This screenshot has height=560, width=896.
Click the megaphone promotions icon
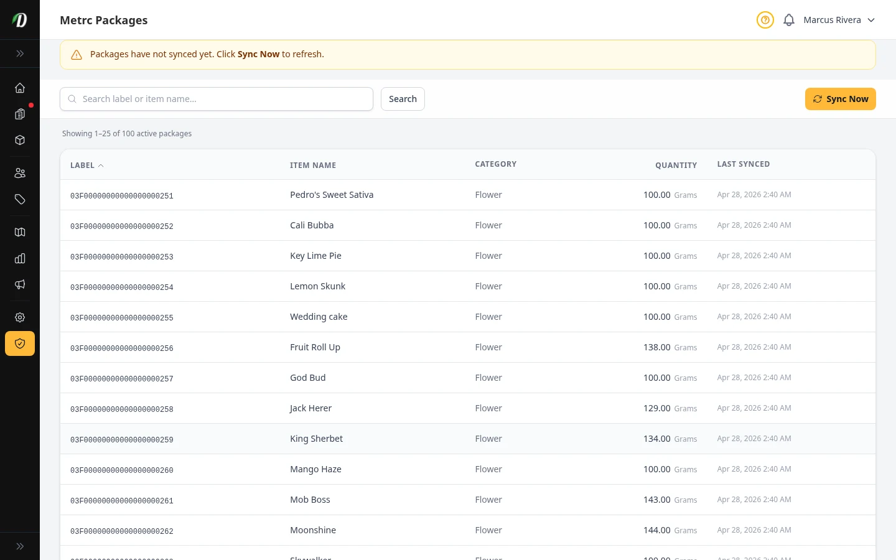click(20, 284)
